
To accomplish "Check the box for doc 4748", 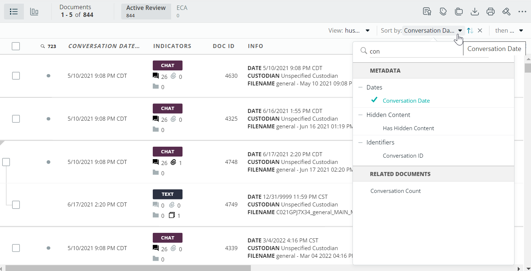I will click(x=6, y=162).
